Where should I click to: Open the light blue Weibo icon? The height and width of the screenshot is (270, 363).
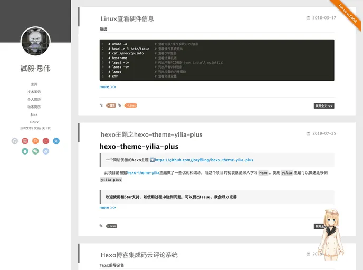[46, 151]
